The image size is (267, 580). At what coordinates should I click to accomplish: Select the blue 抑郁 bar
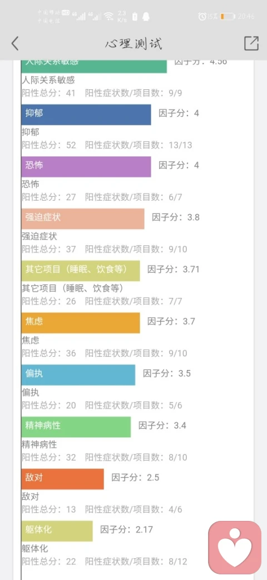(x=86, y=114)
